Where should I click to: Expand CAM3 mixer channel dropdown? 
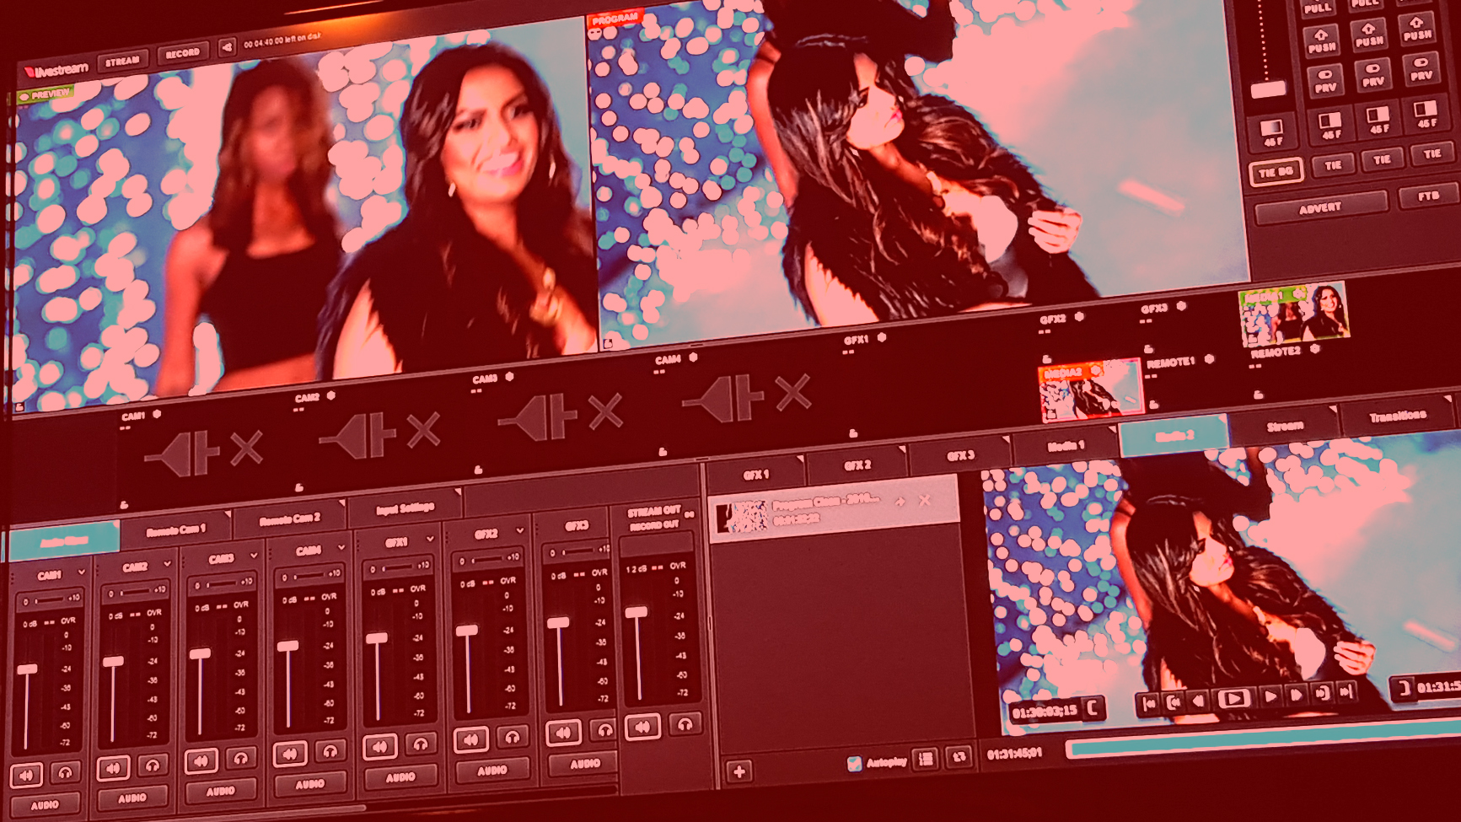click(x=254, y=556)
